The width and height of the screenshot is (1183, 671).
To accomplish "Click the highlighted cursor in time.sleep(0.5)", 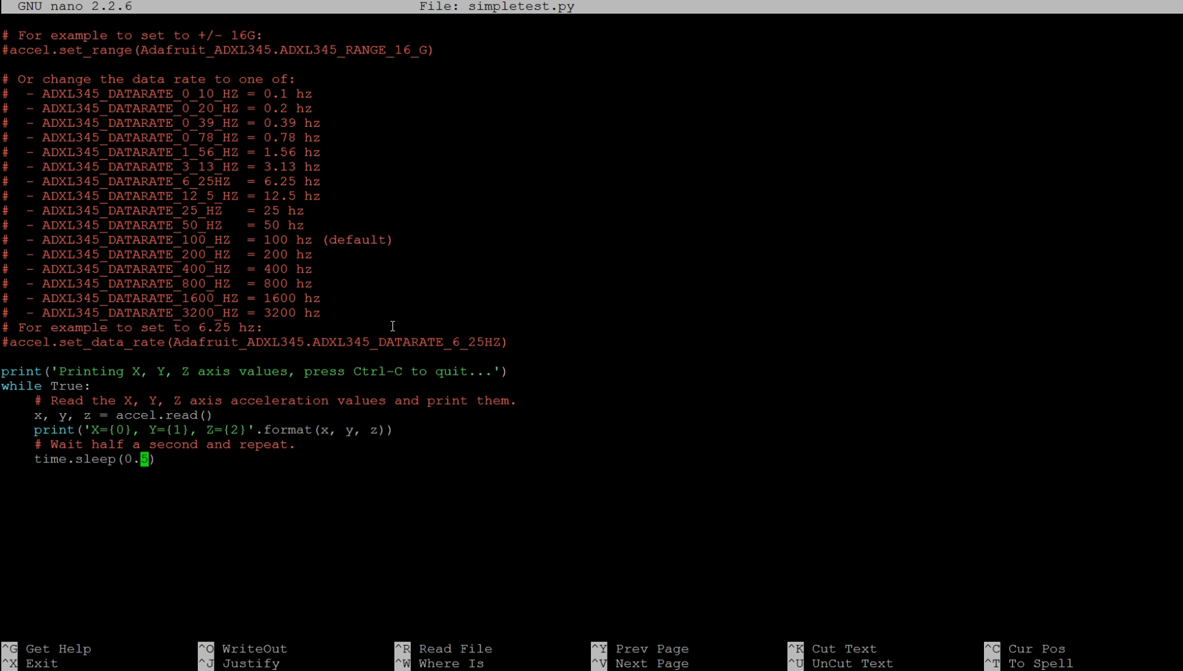I will click(144, 459).
